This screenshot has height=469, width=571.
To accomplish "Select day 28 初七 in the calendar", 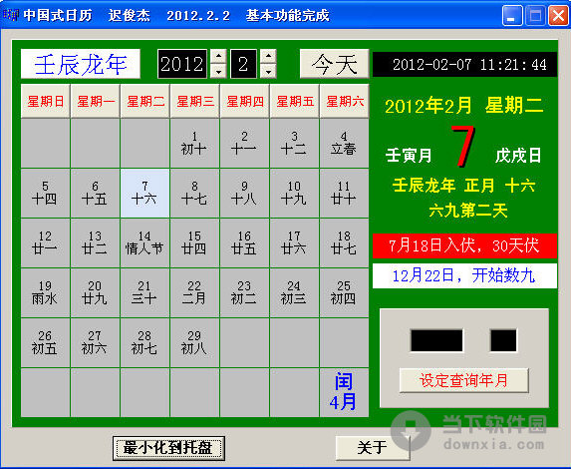I will pyautogui.click(x=144, y=343).
